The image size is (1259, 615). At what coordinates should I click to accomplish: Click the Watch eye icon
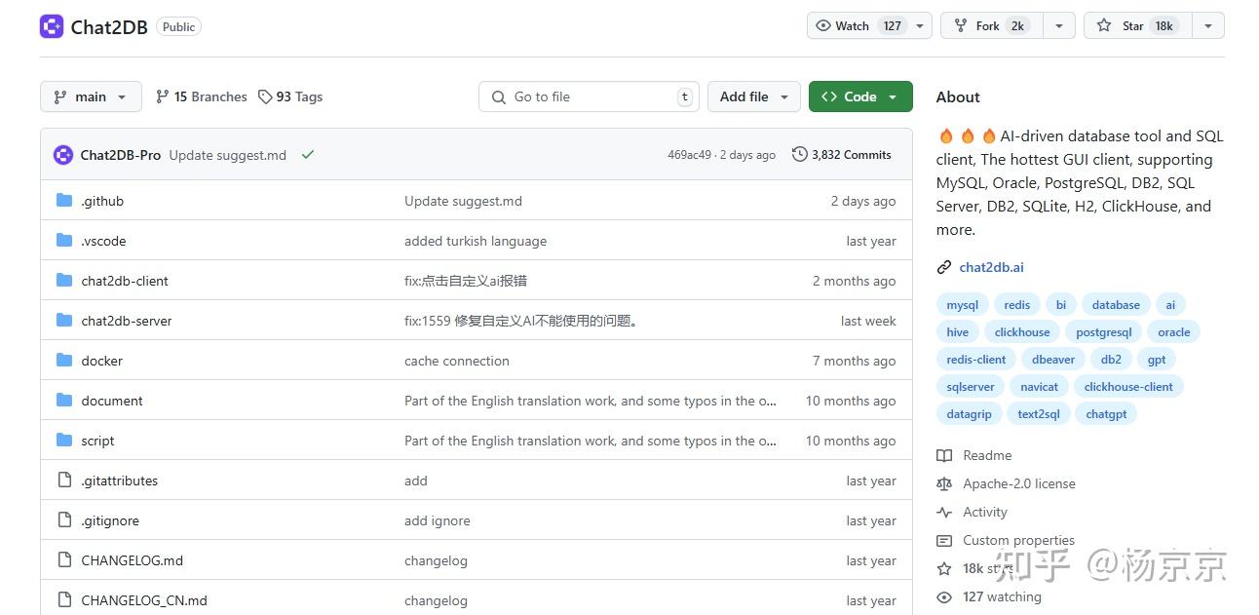click(x=823, y=25)
